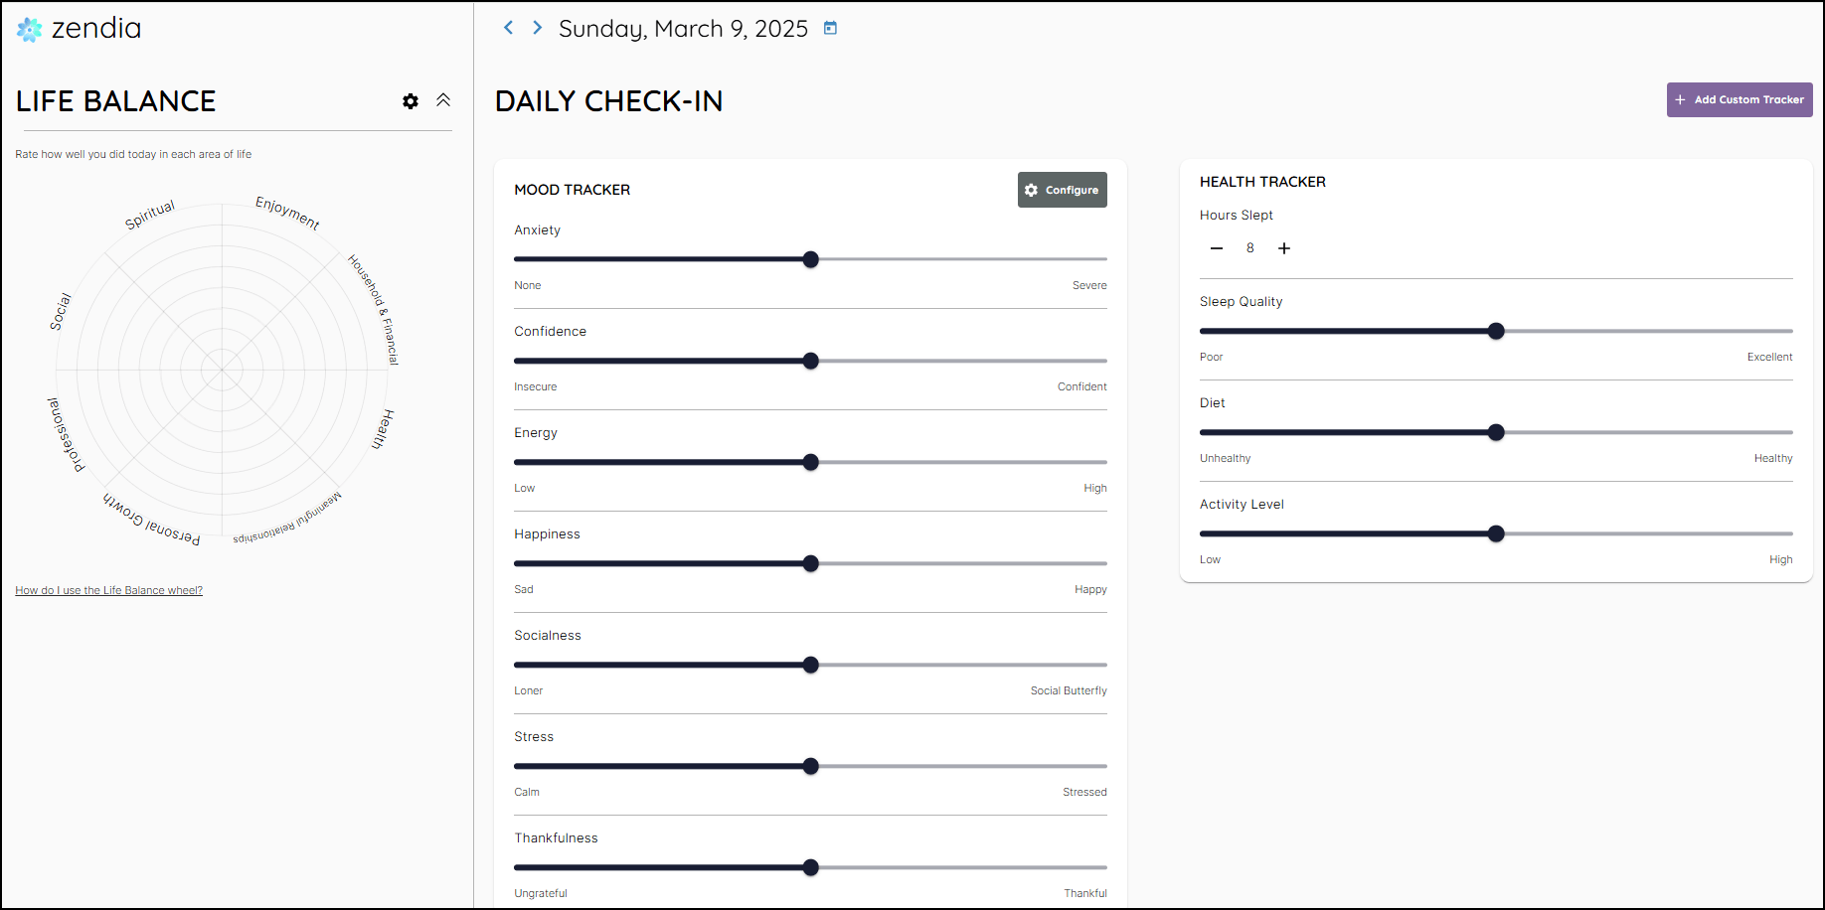Click the Happy end label under Happiness

pos(1090,589)
